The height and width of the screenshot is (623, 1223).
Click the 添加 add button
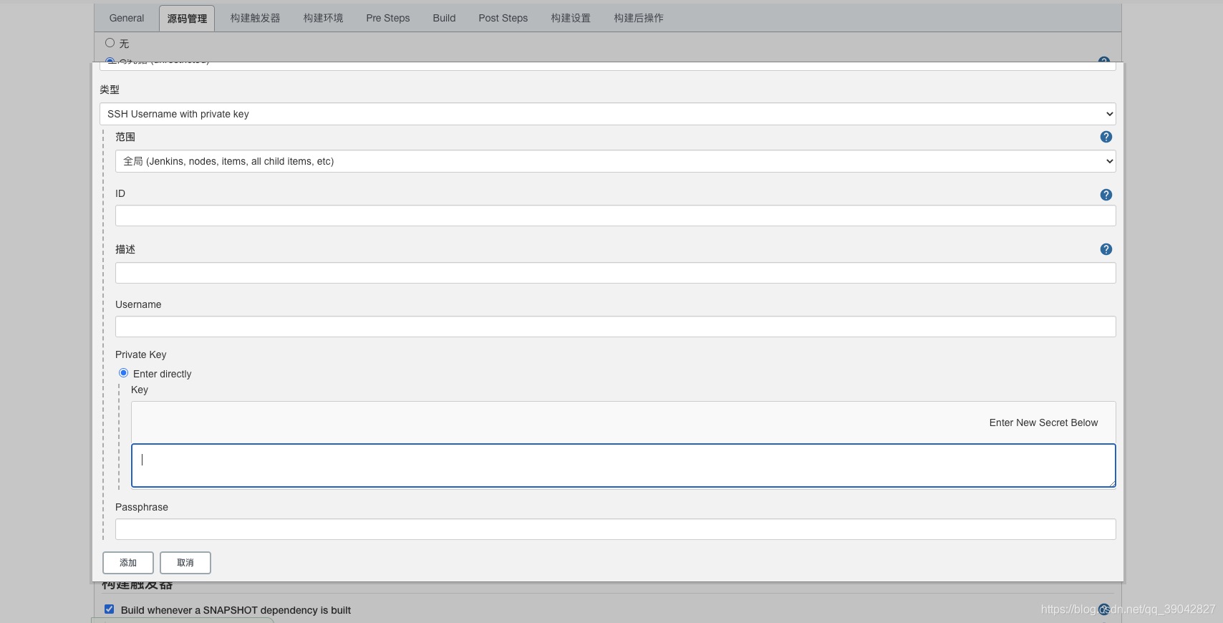point(128,563)
